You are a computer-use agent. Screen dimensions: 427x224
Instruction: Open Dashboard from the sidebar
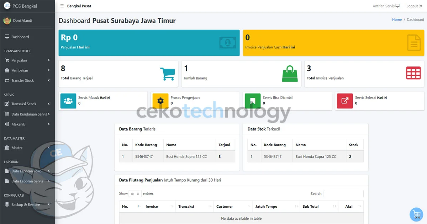(x=20, y=37)
